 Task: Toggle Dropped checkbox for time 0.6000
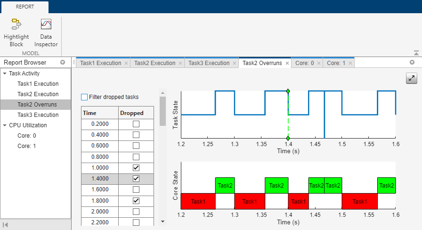[x=136, y=146]
